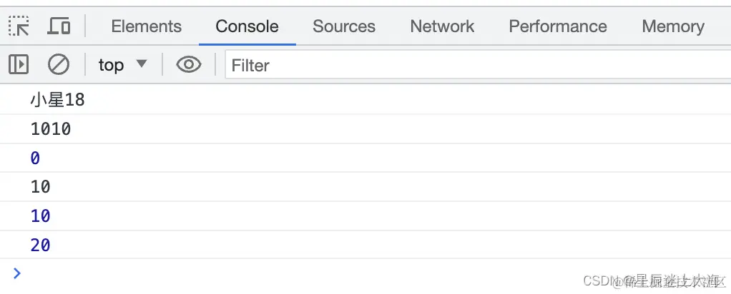Switch to the Performance tab
Viewport: 731px width, 294px height.
[557, 26]
